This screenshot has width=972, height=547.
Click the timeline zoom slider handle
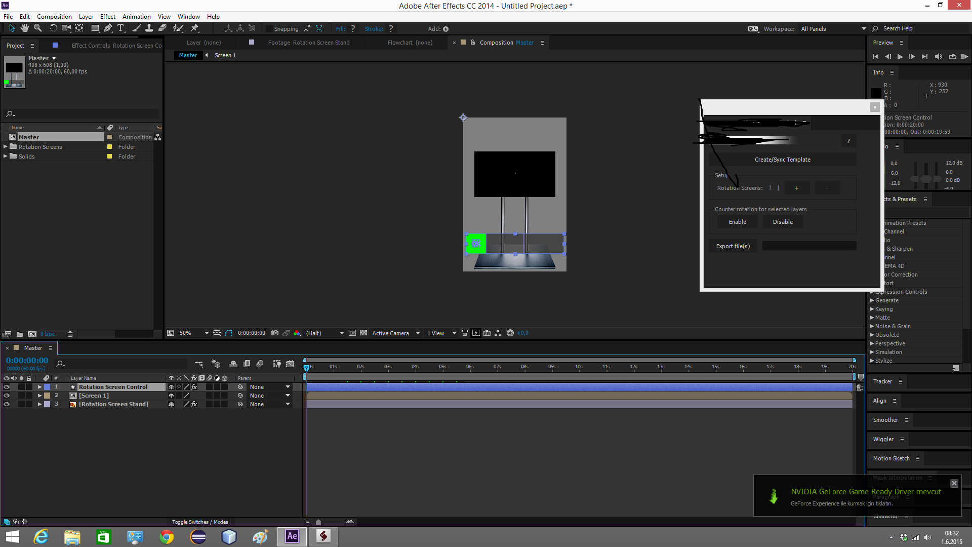[318, 522]
